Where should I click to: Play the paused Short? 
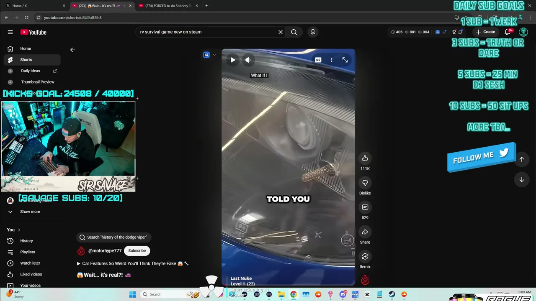point(233,60)
